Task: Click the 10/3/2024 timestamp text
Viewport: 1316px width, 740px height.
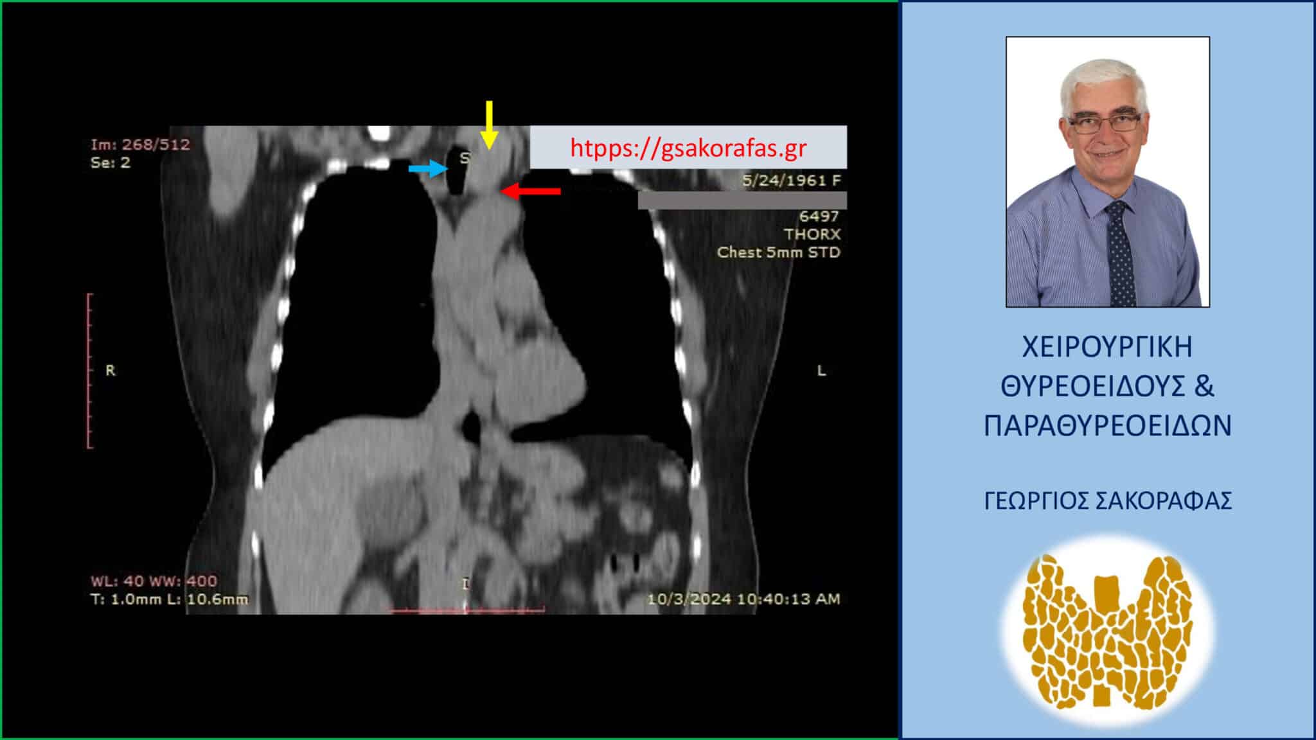Action: 743,599
